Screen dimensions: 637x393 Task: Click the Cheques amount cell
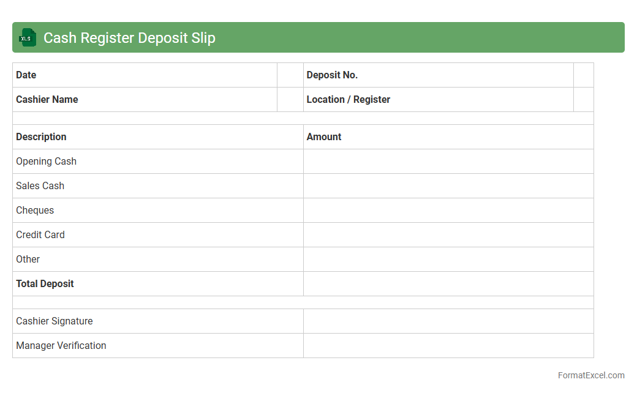[x=448, y=211]
